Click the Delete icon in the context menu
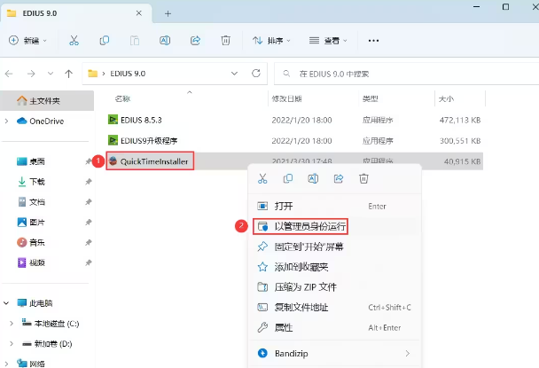The image size is (539, 368). pos(363,178)
